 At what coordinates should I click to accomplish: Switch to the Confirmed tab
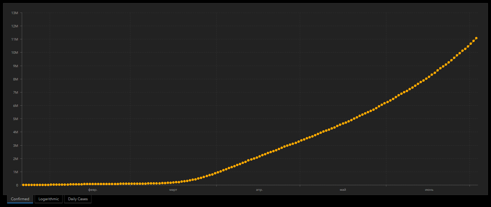20,199
